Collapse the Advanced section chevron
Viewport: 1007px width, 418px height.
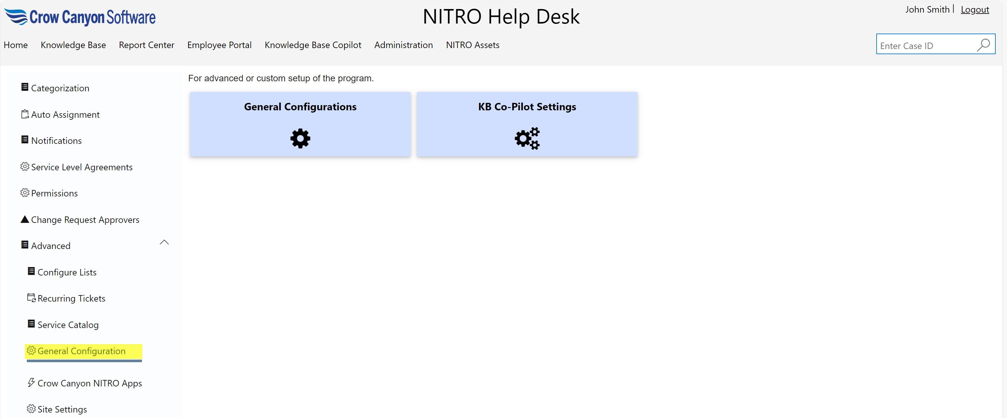pyautogui.click(x=164, y=243)
